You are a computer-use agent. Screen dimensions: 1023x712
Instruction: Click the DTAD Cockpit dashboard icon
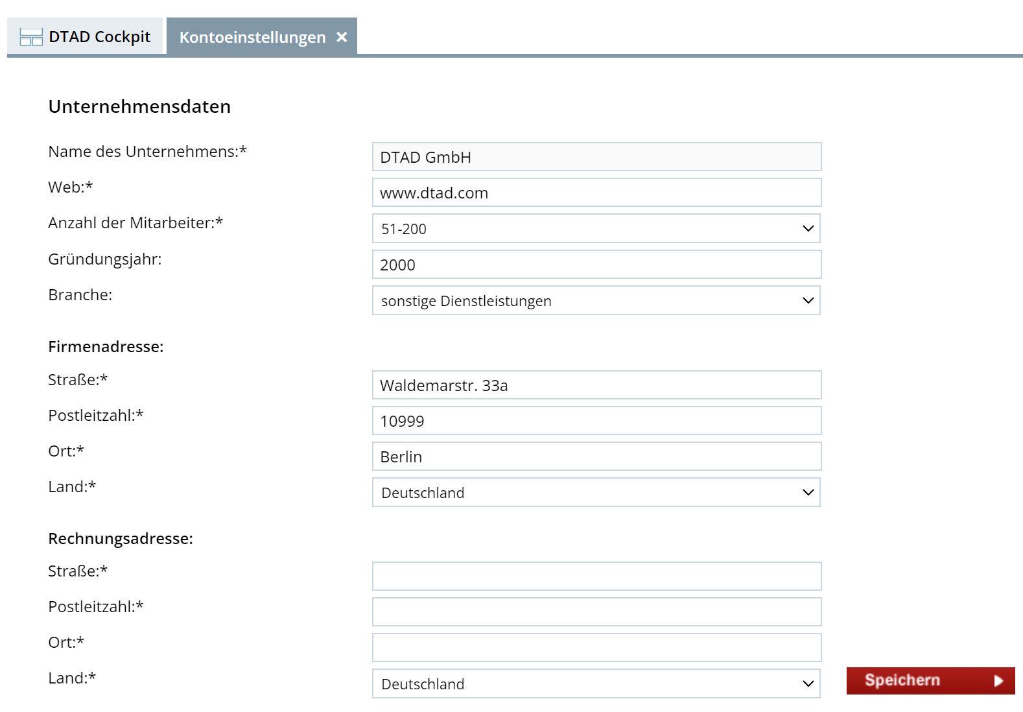[31, 37]
